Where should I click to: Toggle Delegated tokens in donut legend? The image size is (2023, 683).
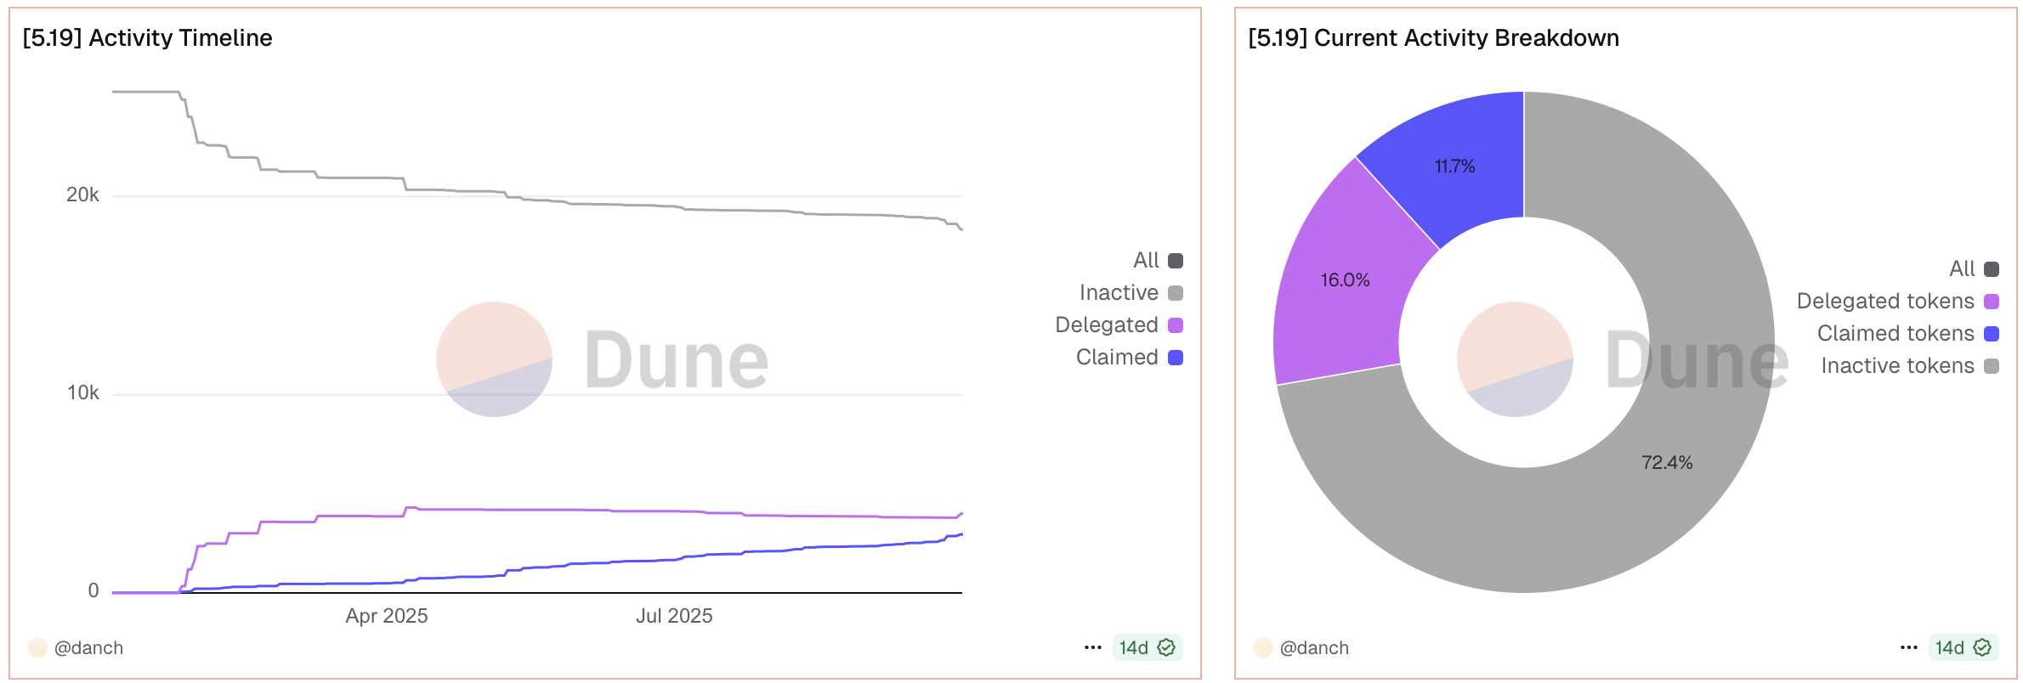click(1896, 302)
